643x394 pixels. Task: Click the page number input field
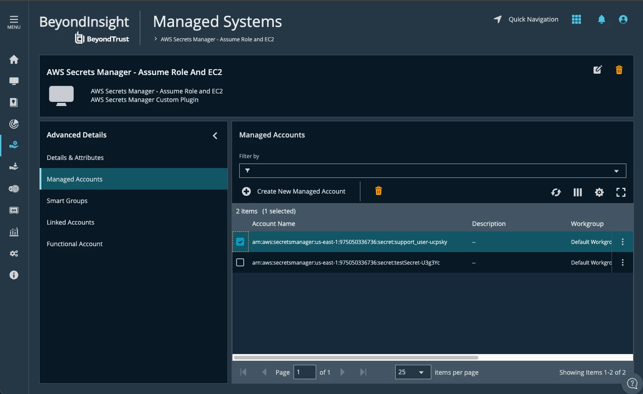[304, 372]
